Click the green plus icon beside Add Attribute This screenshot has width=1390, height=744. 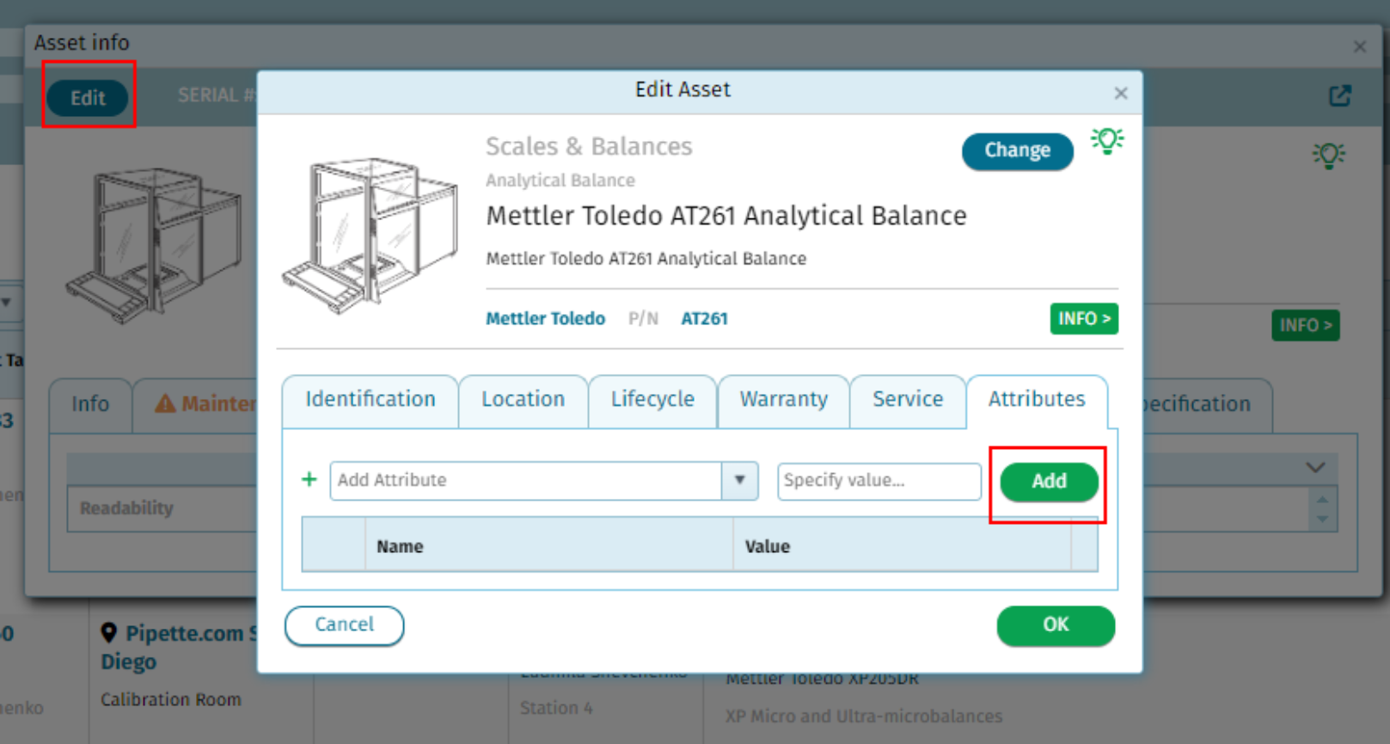coord(309,480)
